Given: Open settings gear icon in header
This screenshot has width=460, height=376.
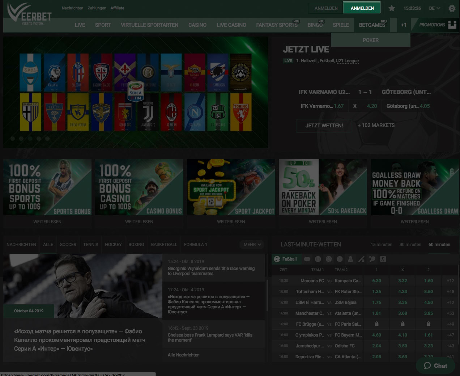Looking at the screenshot, I should click(452, 8).
